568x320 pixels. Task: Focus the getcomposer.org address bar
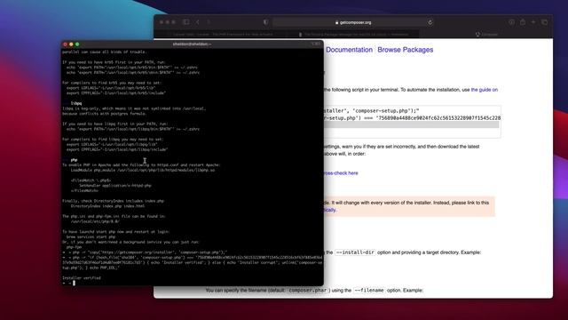tap(353, 22)
